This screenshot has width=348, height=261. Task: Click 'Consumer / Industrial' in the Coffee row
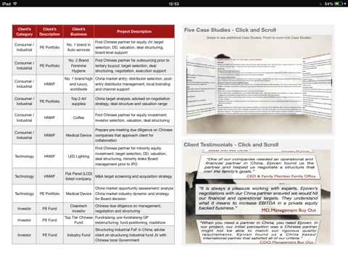25,117
